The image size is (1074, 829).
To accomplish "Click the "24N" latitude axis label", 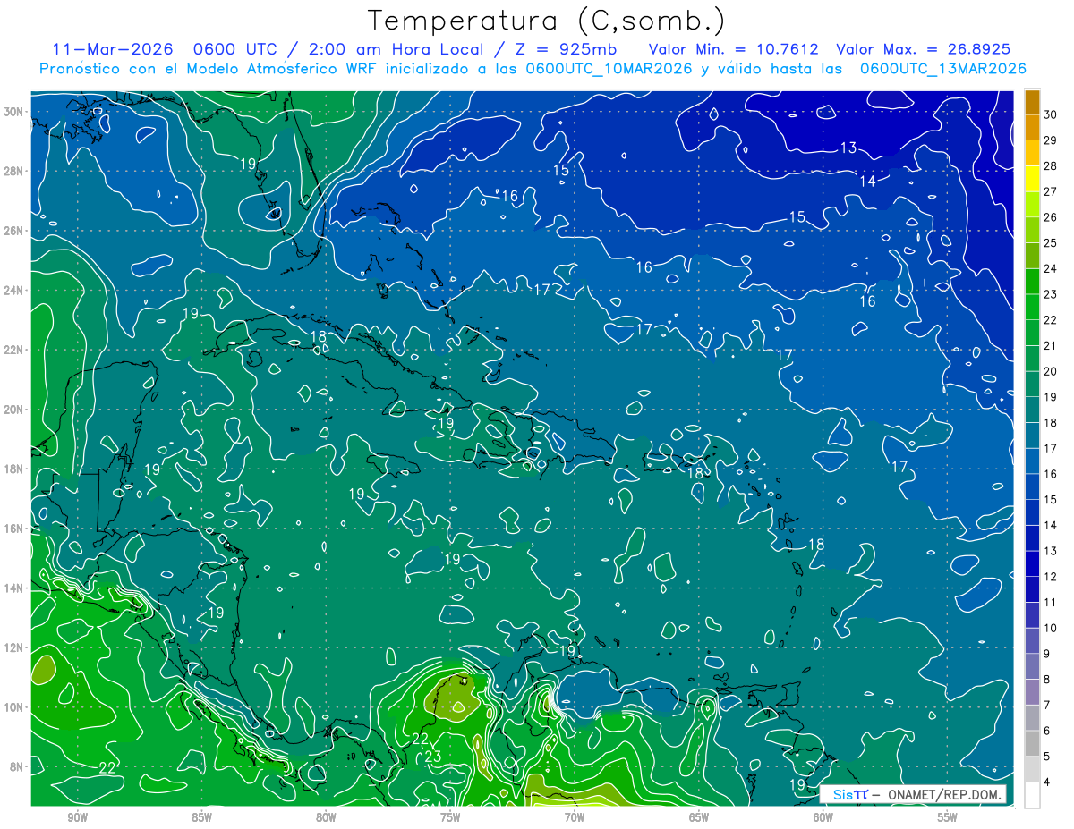I will click(15, 291).
